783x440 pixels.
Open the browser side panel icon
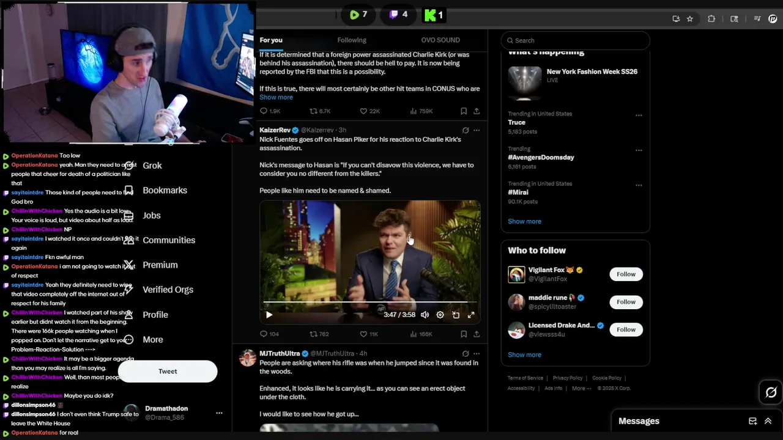[734, 19]
